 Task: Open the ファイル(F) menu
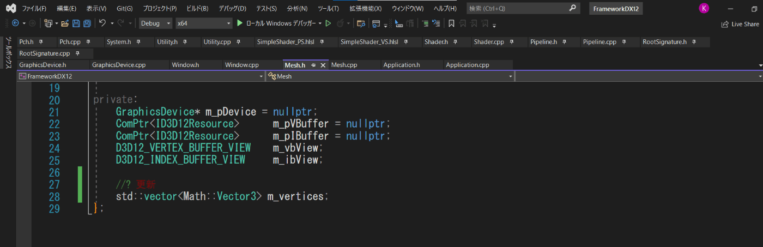tap(34, 9)
